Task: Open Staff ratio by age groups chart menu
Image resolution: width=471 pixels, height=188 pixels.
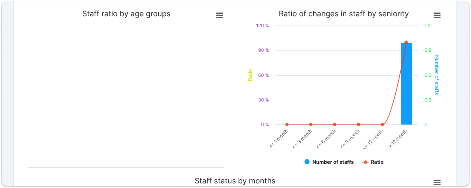Action: tap(219, 15)
